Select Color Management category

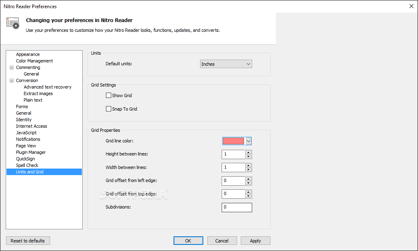pos(34,61)
